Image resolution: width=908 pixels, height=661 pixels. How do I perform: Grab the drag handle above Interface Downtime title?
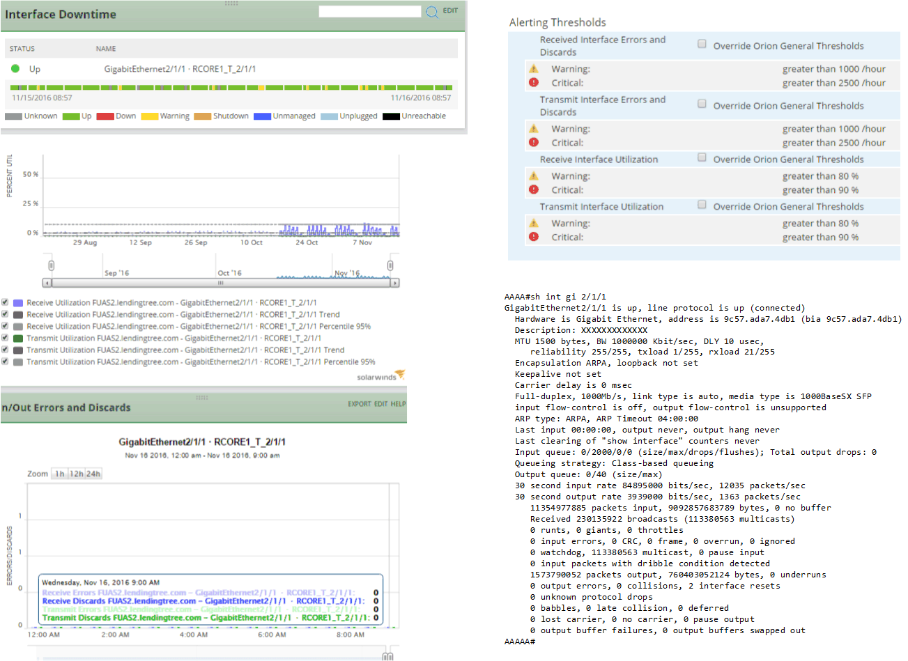pos(231,3)
